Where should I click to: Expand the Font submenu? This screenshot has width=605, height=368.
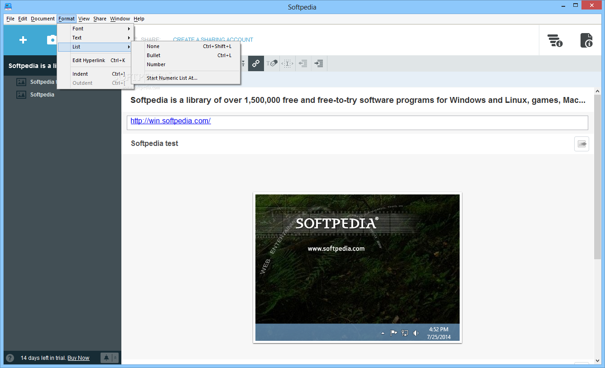coord(96,29)
